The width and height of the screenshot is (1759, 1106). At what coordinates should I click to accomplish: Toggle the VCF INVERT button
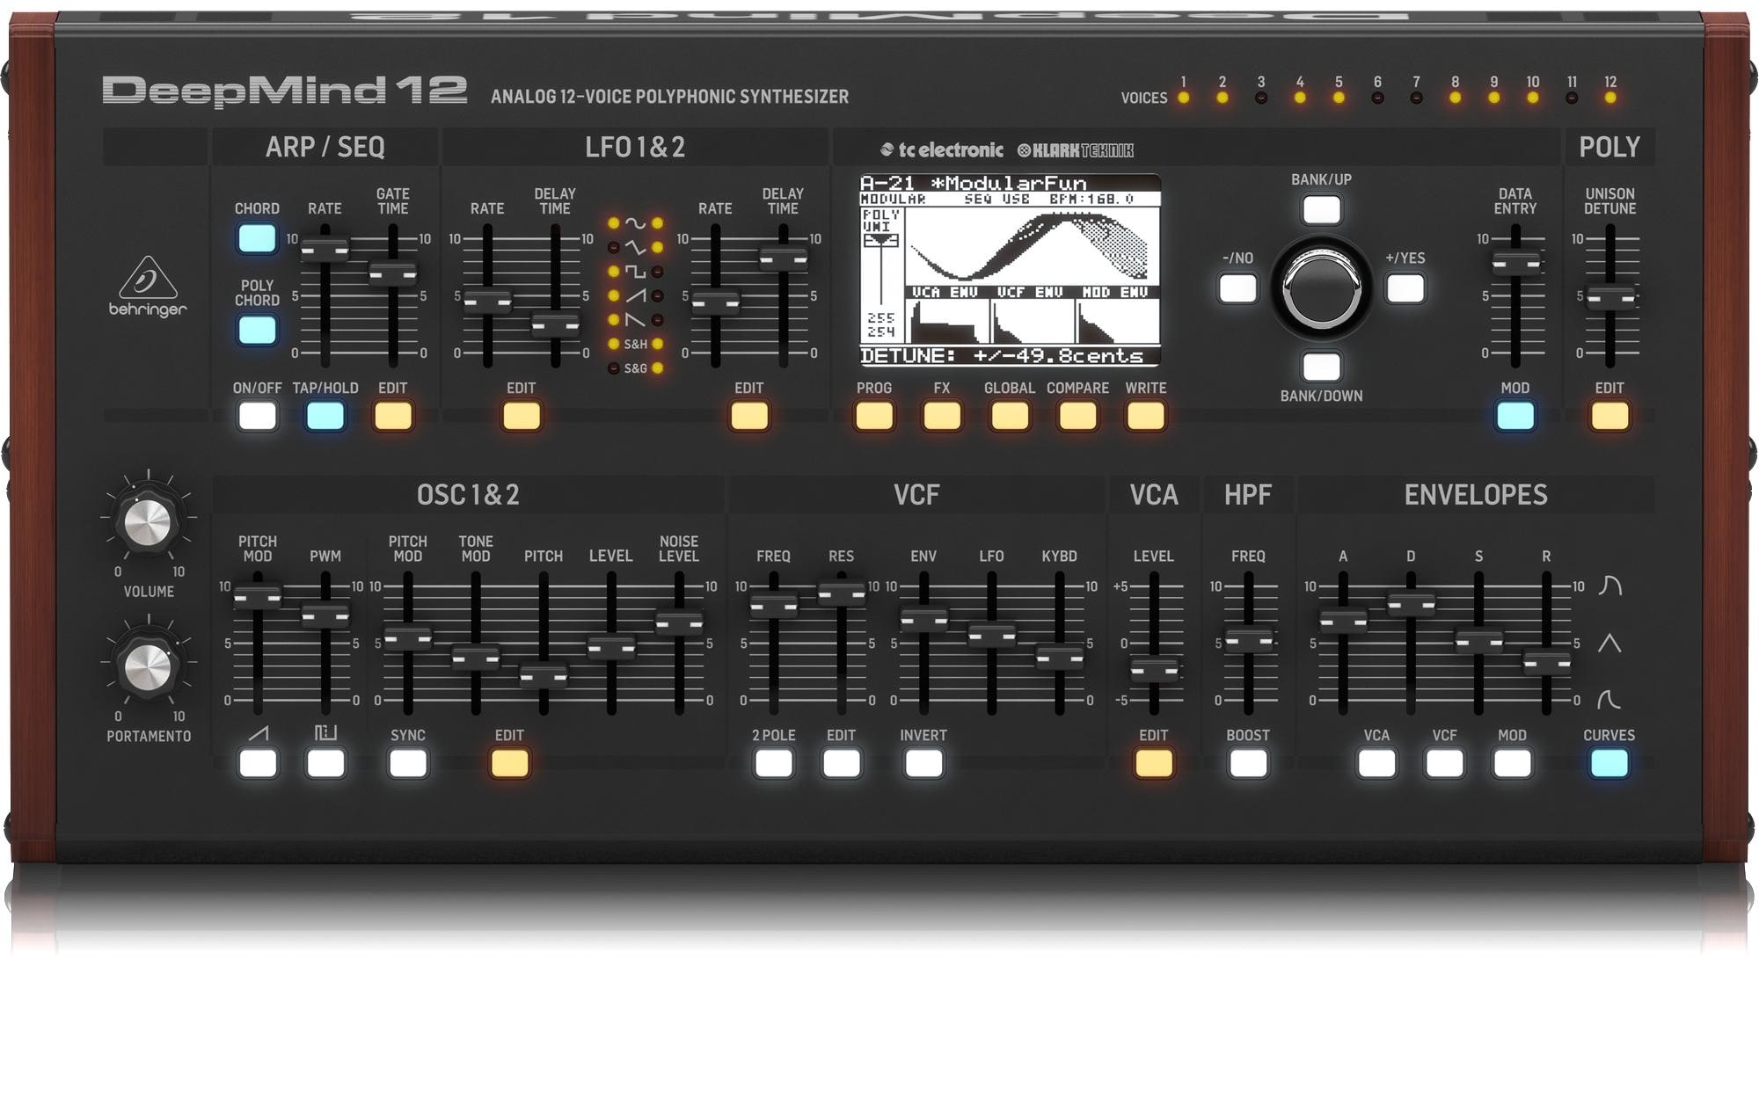tap(923, 763)
